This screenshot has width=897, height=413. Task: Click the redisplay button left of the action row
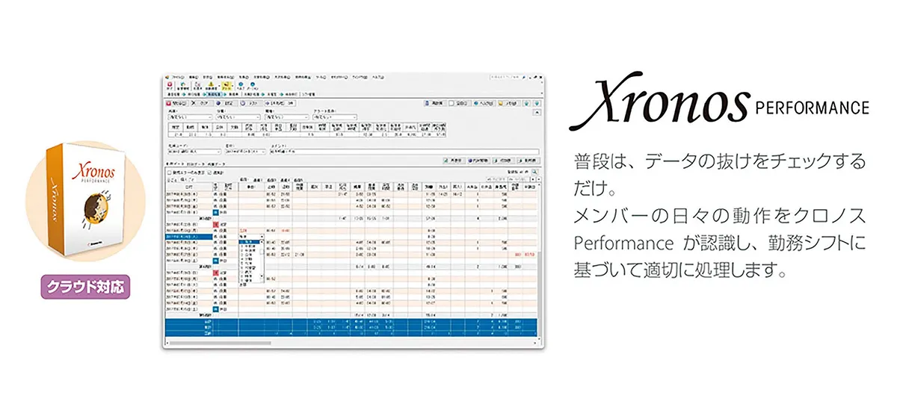pyautogui.click(x=454, y=161)
